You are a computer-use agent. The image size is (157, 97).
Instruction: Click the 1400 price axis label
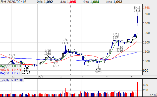click(146, 23)
